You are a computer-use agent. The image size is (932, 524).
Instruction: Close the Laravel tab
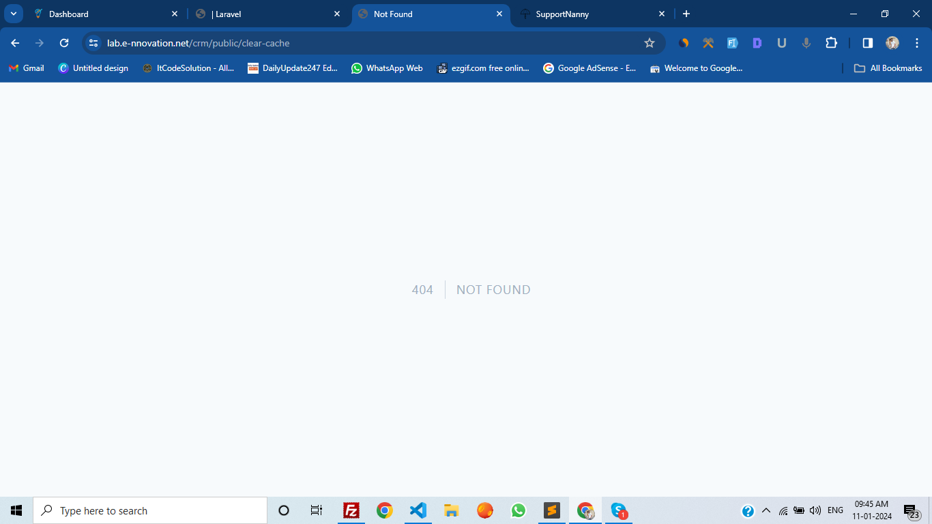(337, 14)
